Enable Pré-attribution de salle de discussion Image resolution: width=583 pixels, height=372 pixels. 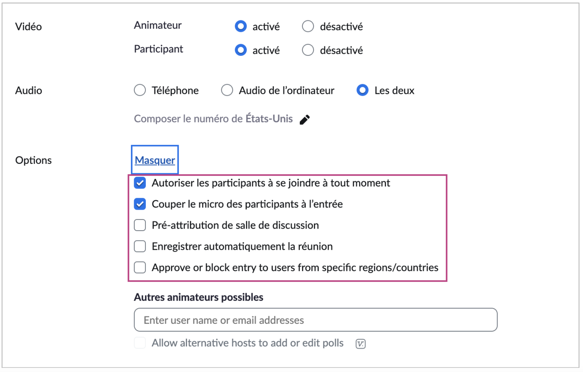pos(140,225)
